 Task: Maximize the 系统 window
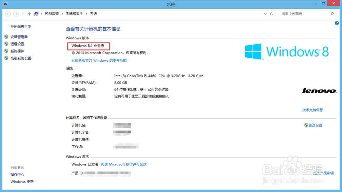tap(324, 3)
